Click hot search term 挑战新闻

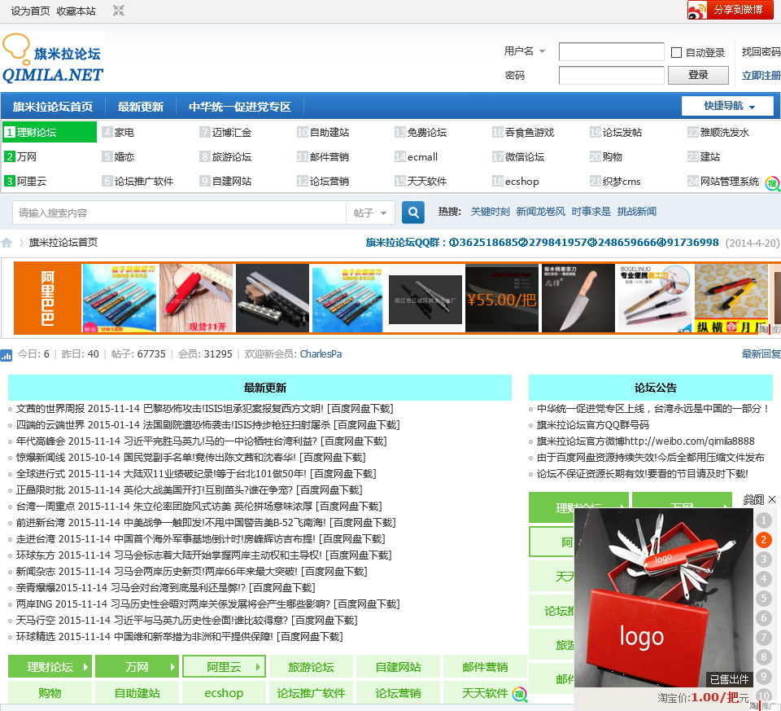pos(636,212)
